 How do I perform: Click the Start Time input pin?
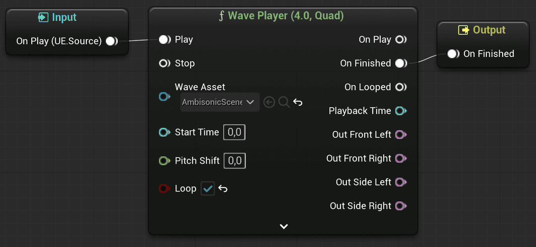pos(164,132)
